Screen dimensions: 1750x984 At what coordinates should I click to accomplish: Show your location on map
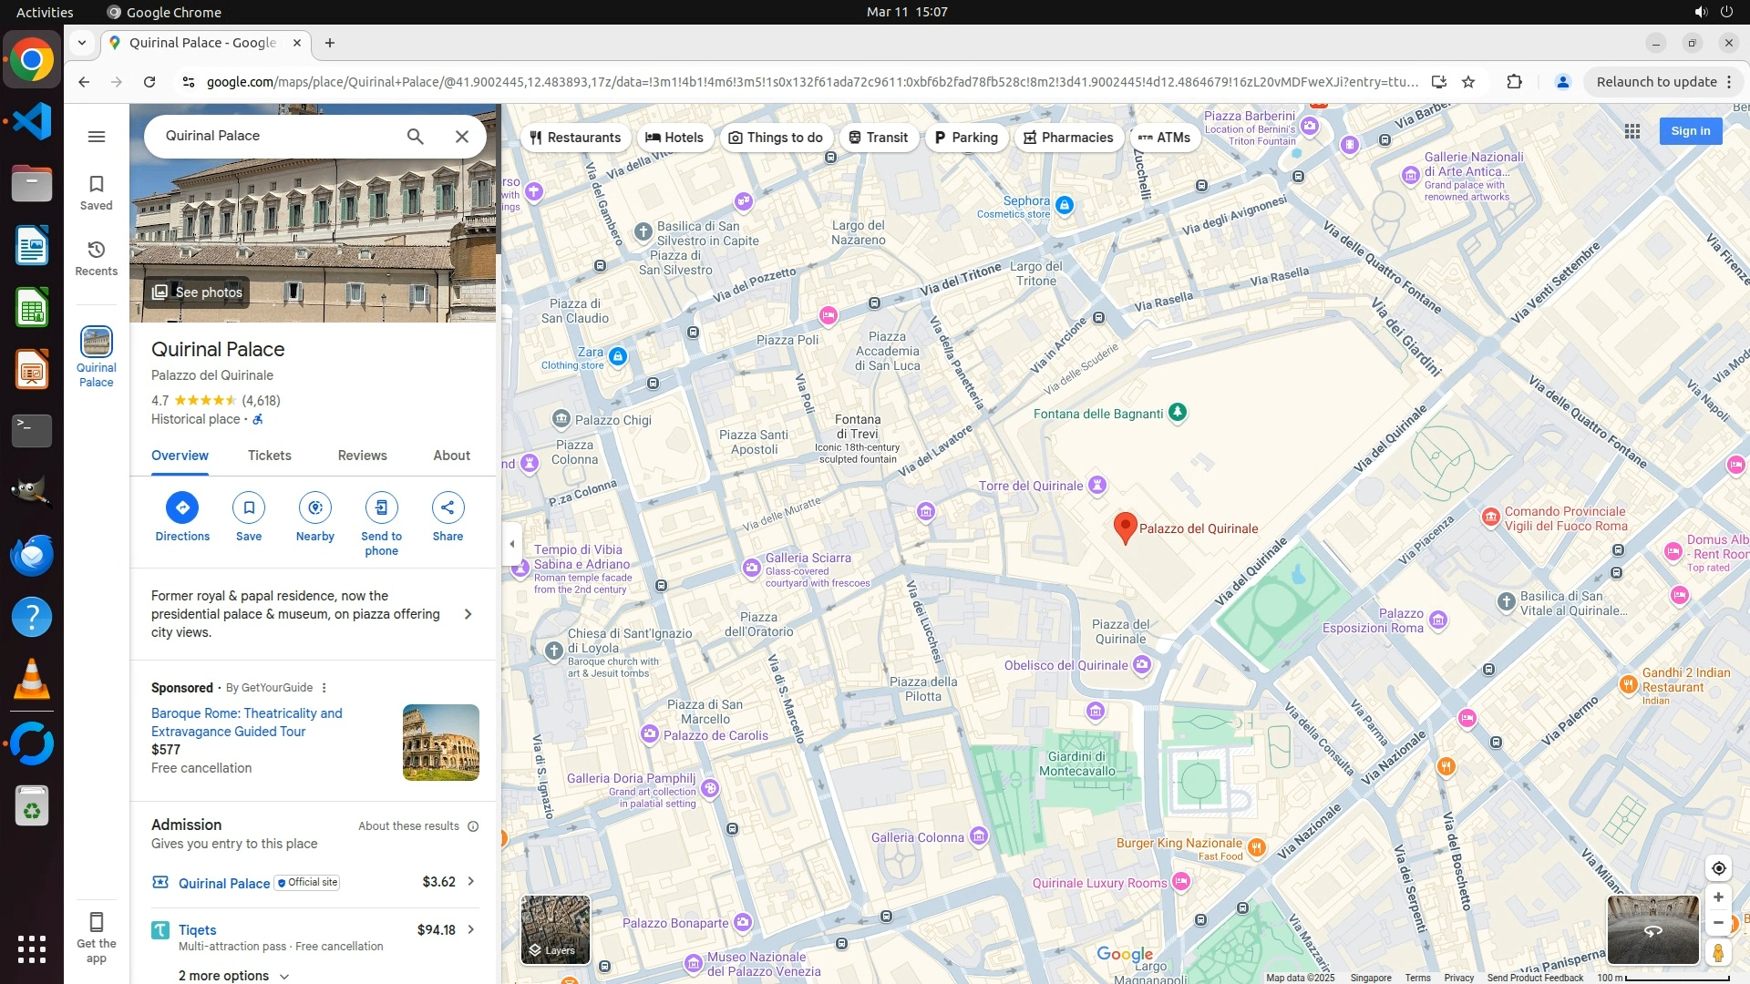(1718, 868)
